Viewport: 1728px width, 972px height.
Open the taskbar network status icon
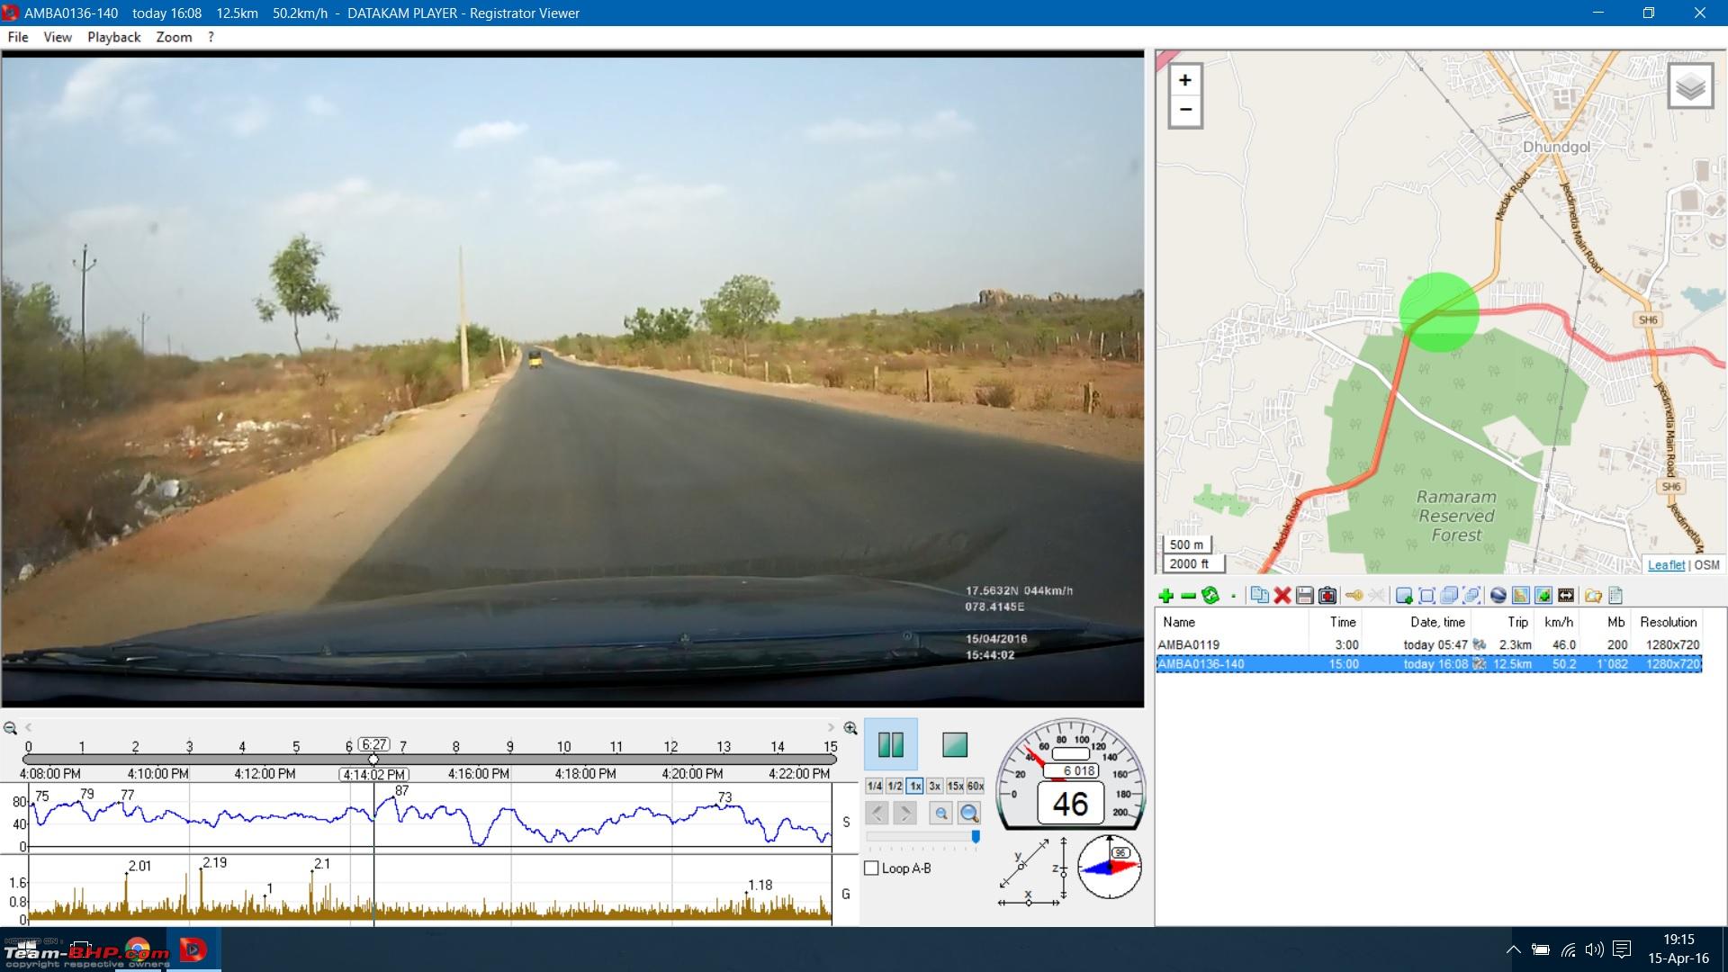click(1568, 949)
